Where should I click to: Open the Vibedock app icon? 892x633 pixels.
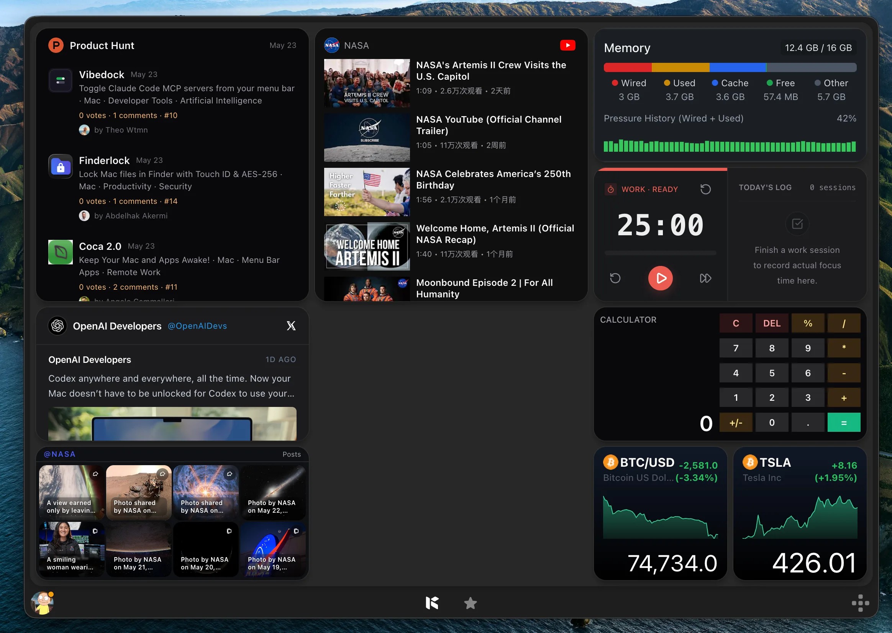(61, 81)
